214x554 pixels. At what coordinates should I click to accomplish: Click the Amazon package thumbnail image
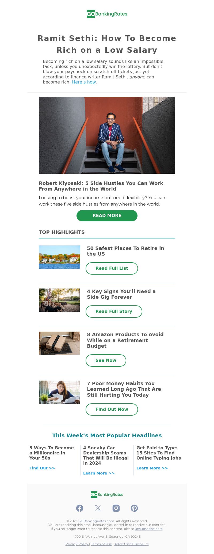click(x=59, y=343)
